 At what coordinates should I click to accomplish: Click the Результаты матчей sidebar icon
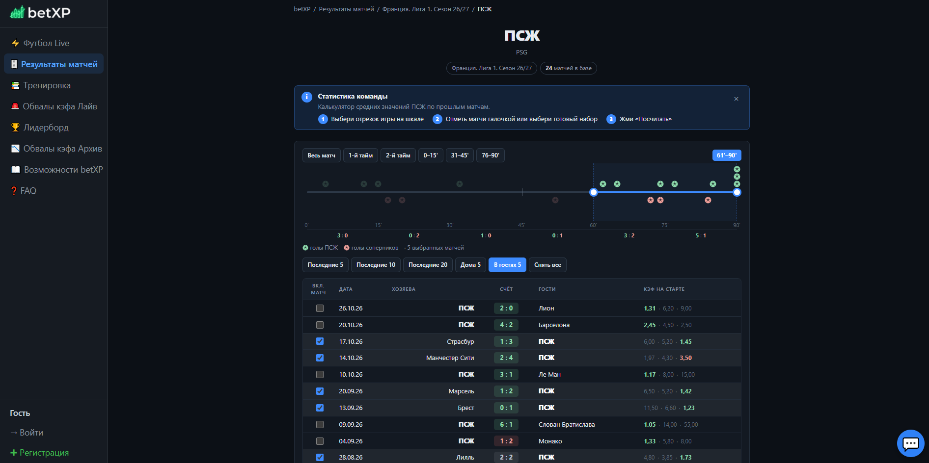[14, 64]
